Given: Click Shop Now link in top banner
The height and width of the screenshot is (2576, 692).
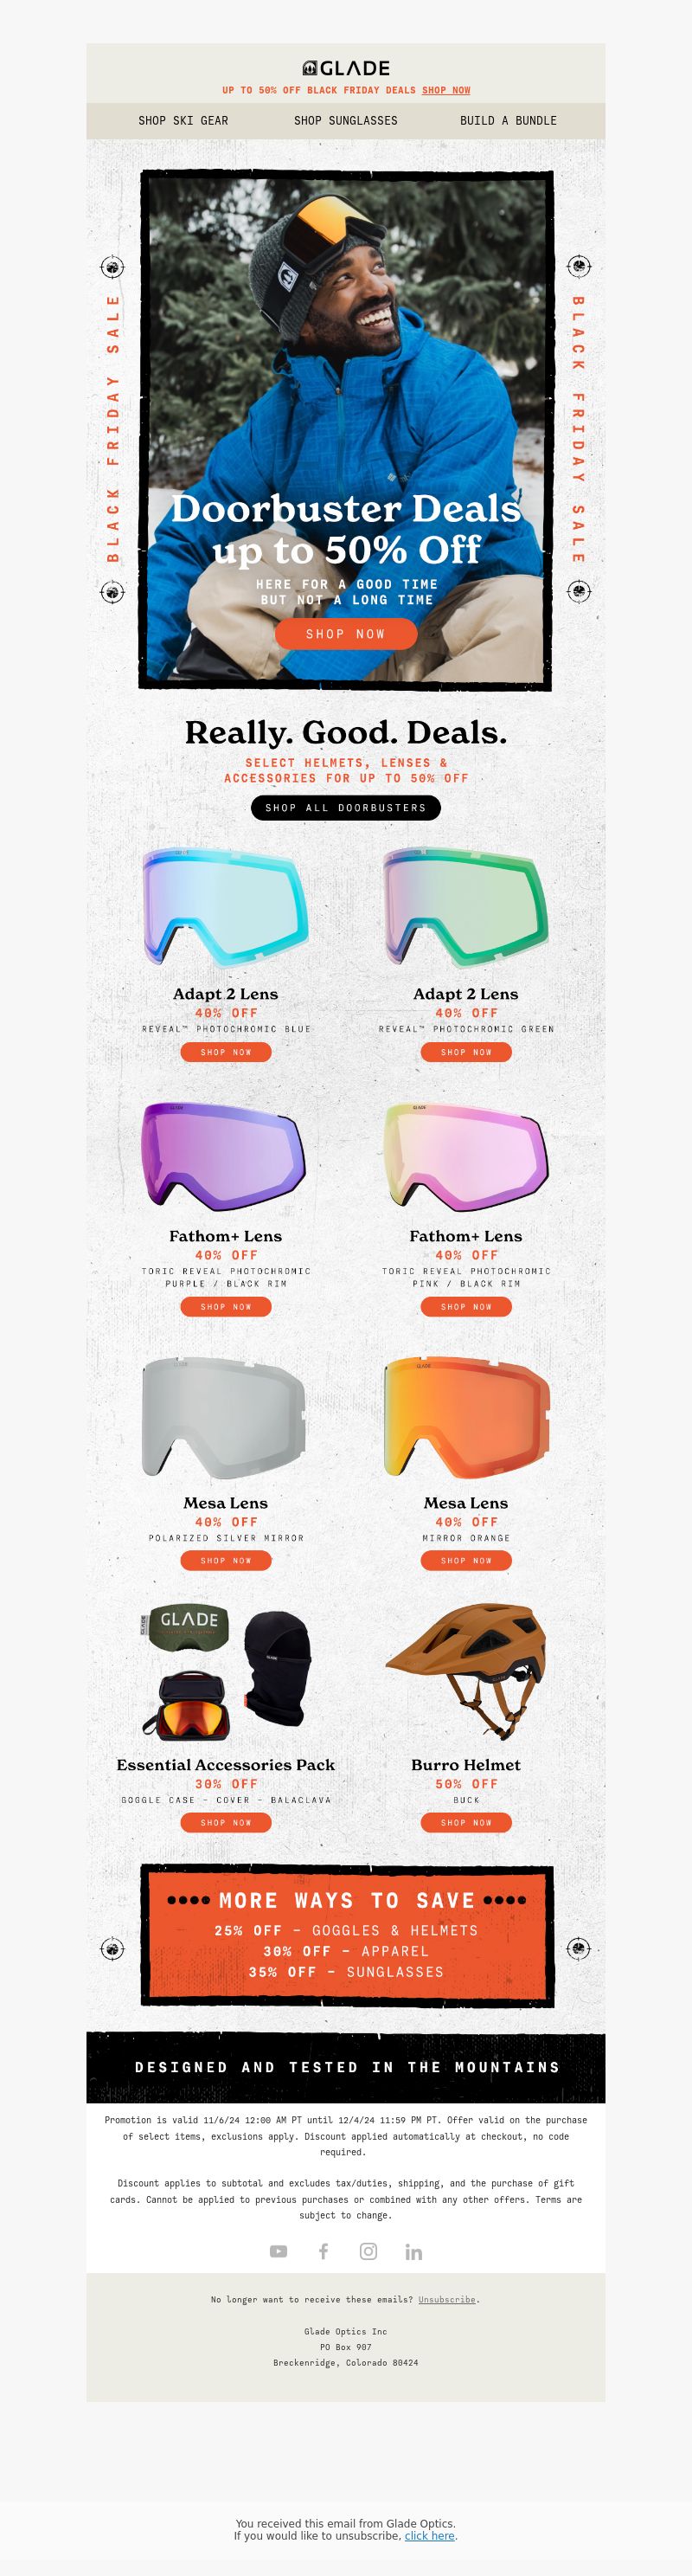Looking at the screenshot, I should 446,90.
